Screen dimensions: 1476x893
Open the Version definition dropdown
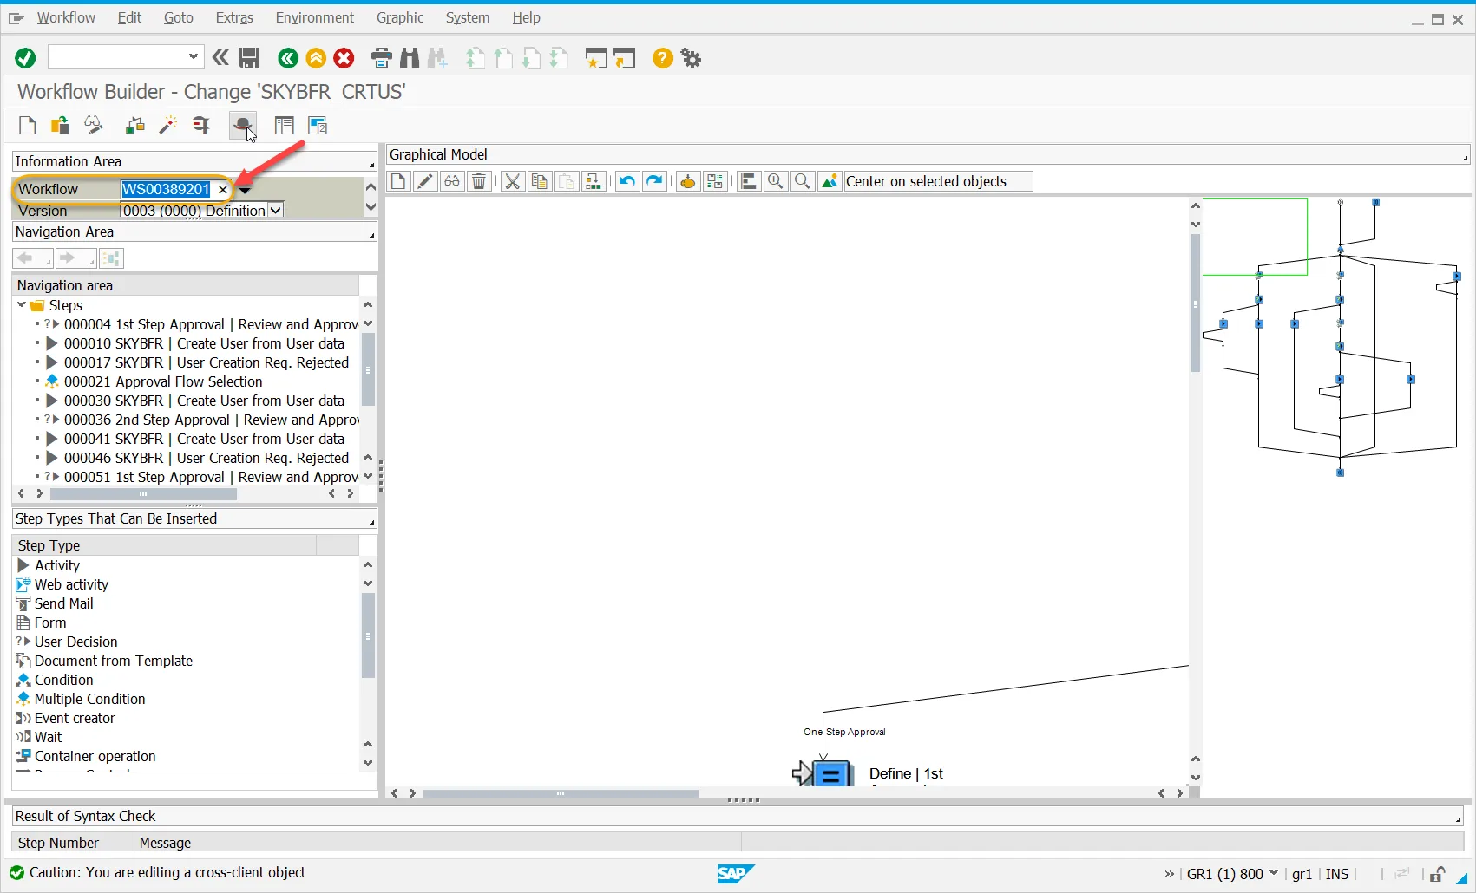[275, 210]
